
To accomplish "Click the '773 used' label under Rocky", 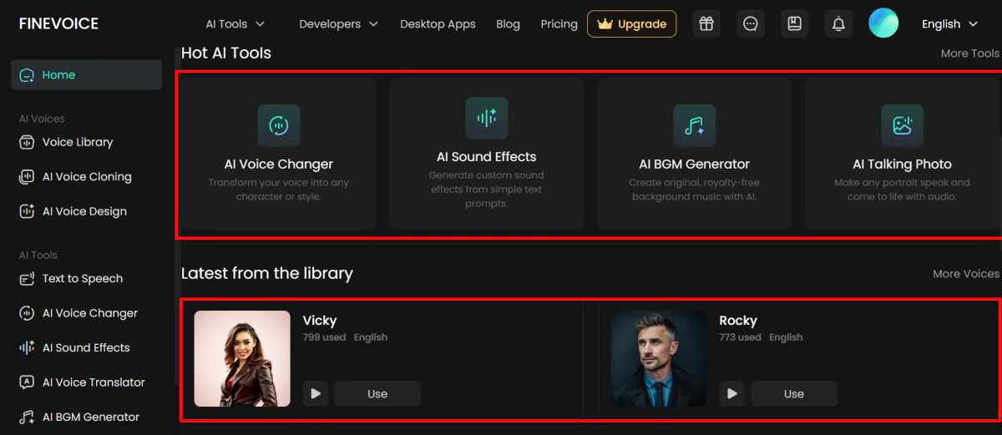I will (x=740, y=337).
